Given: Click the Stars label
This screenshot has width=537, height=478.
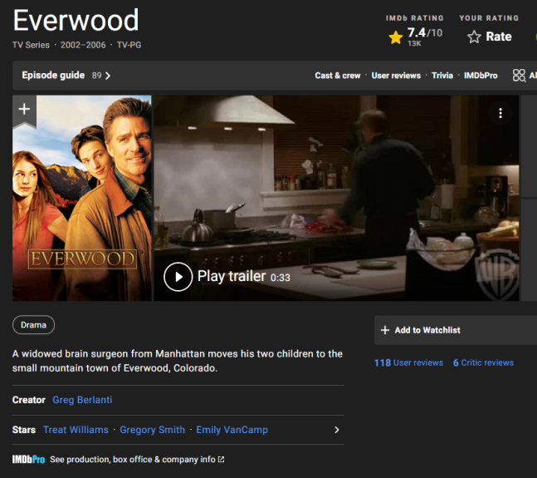Looking at the screenshot, I should click(x=24, y=430).
